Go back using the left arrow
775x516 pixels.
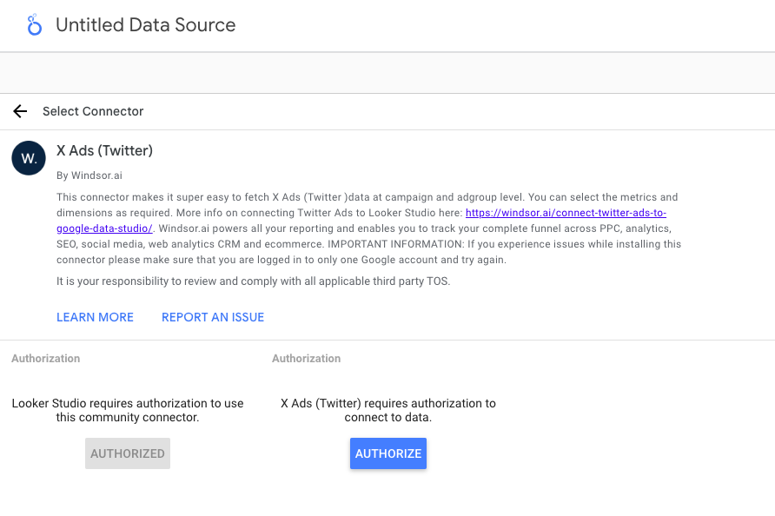tap(20, 111)
